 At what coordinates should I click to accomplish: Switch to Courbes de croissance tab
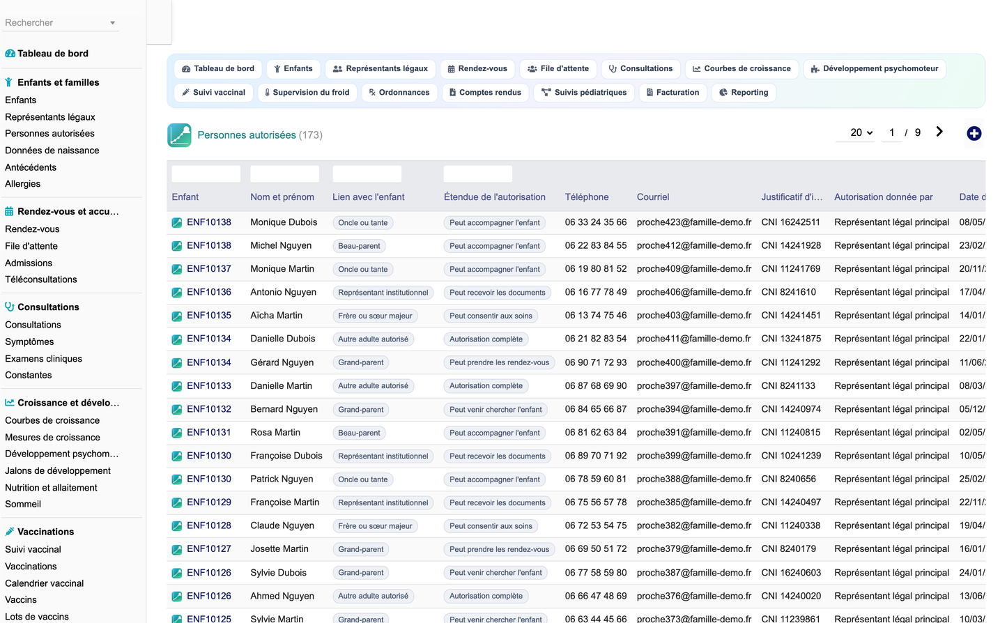(x=741, y=69)
